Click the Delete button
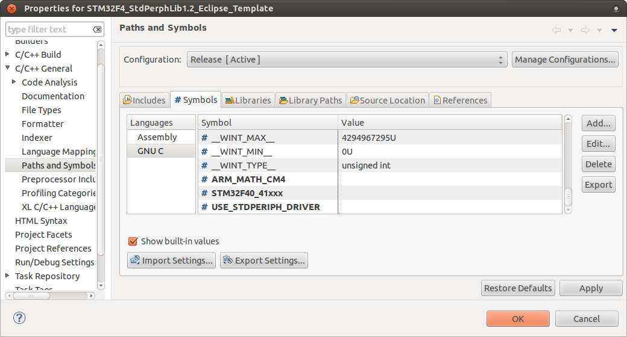Viewport: 627px width, 337px height. pyautogui.click(x=598, y=164)
